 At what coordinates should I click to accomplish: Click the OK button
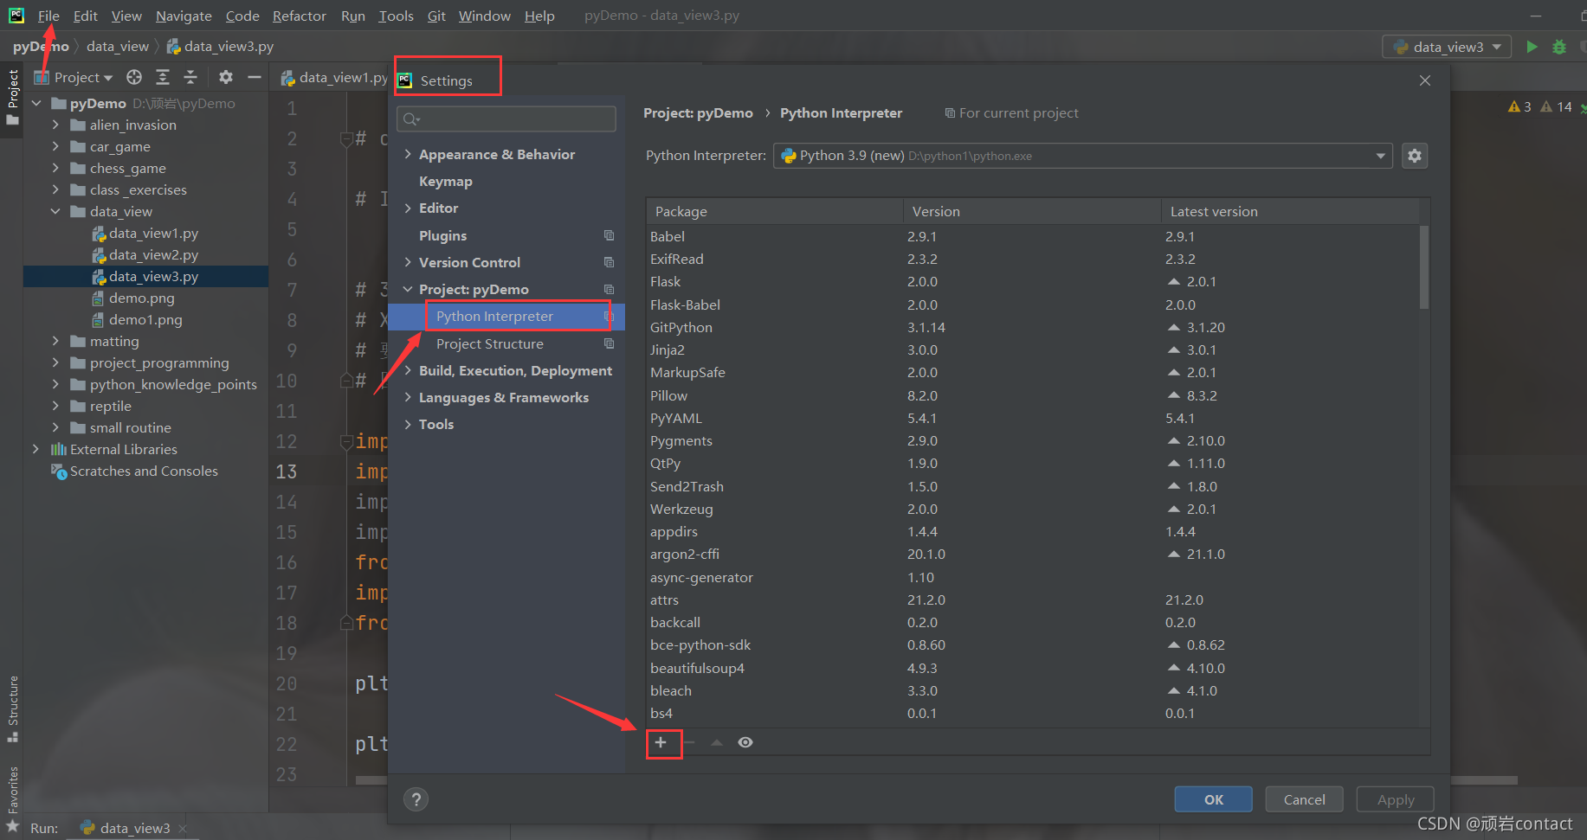tap(1213, 799)
